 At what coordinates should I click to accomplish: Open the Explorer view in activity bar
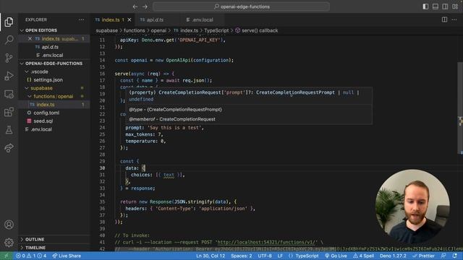(x=9, y=22)
